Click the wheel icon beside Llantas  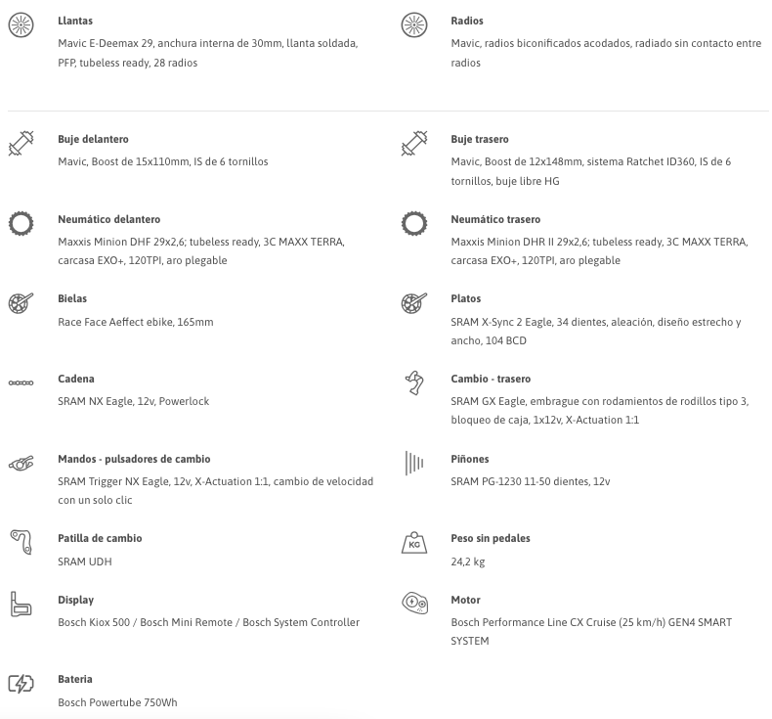[x=21, y=25]
